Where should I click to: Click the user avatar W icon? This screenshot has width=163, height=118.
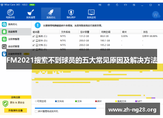tap(156, 15)
